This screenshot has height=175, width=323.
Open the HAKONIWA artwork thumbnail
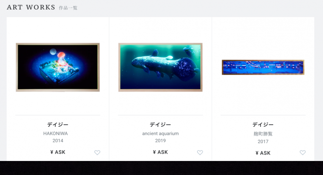(58, 67)
